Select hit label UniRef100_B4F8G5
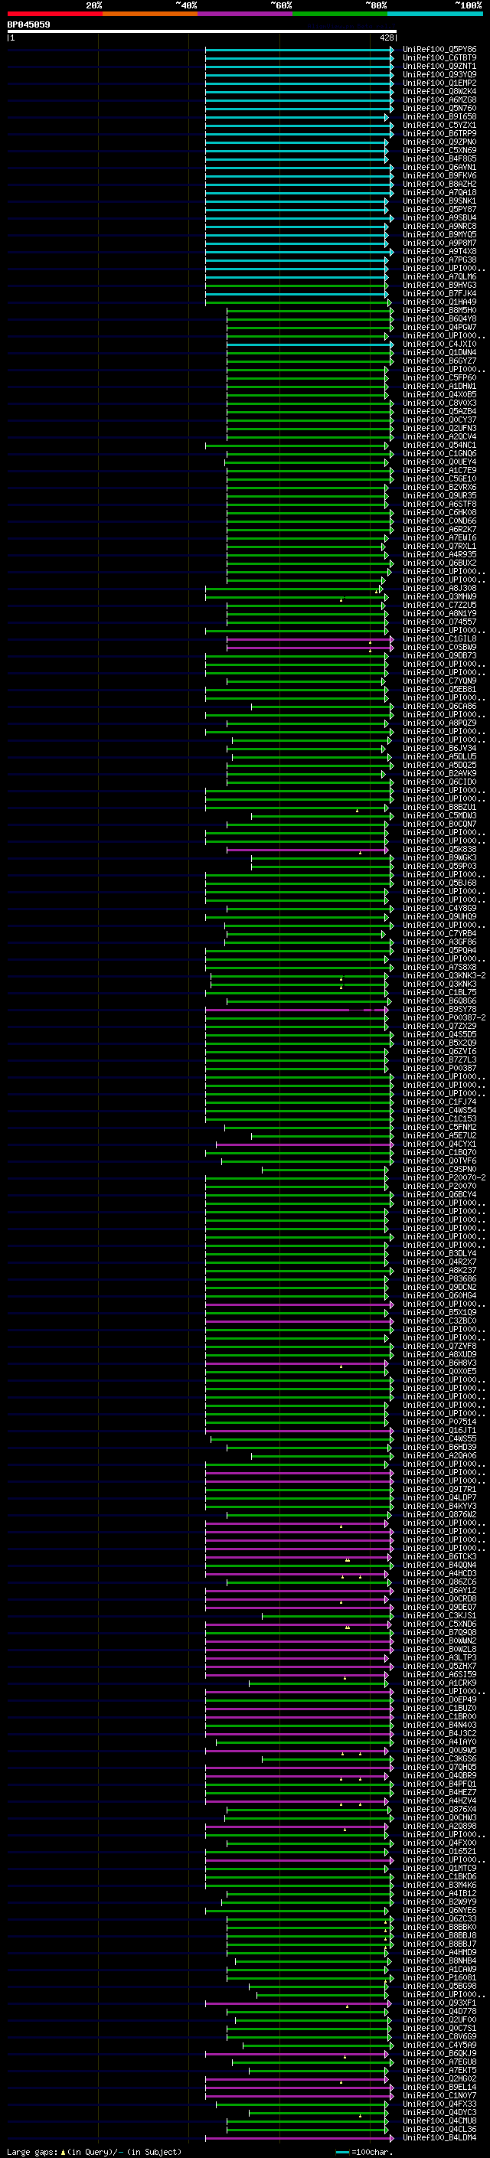The width and height of the screenshot is (490, 2158). (439, 158)
